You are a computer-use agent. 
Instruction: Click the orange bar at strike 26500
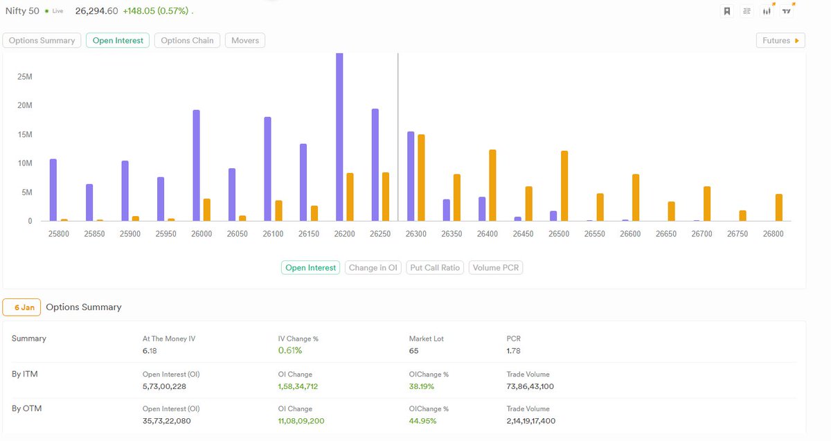click(564, 186)
